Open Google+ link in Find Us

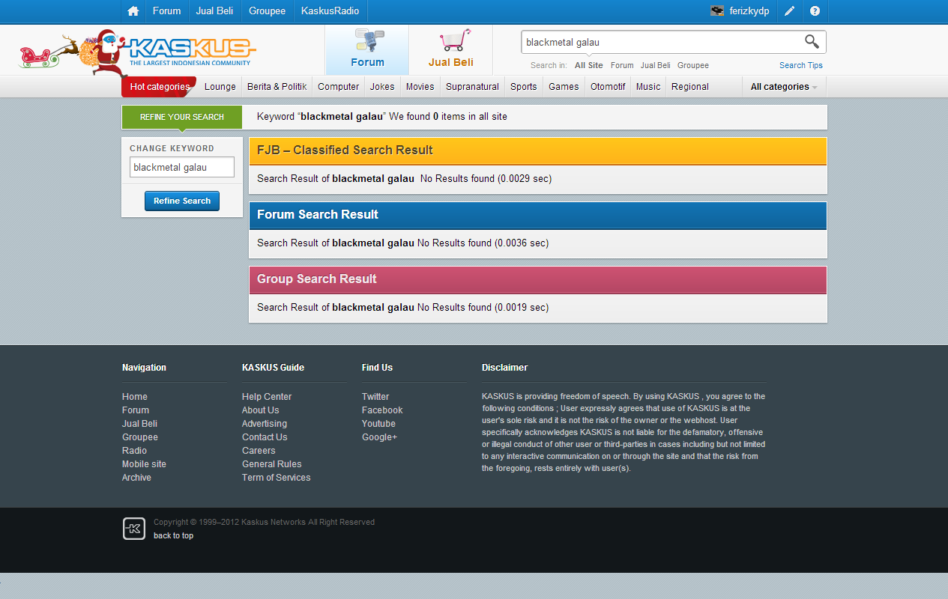pos(379,437)
